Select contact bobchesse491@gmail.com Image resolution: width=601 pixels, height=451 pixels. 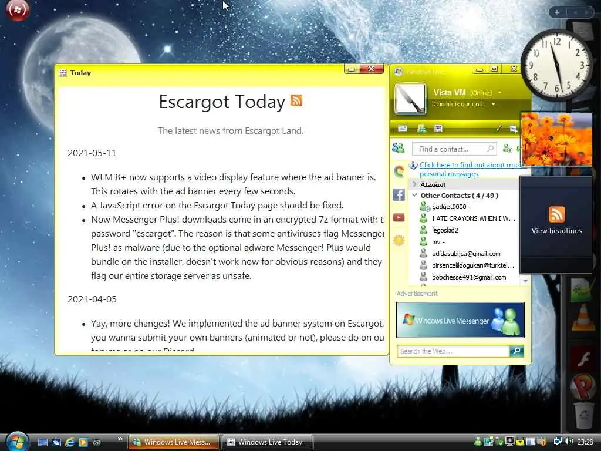coord(468,277)
